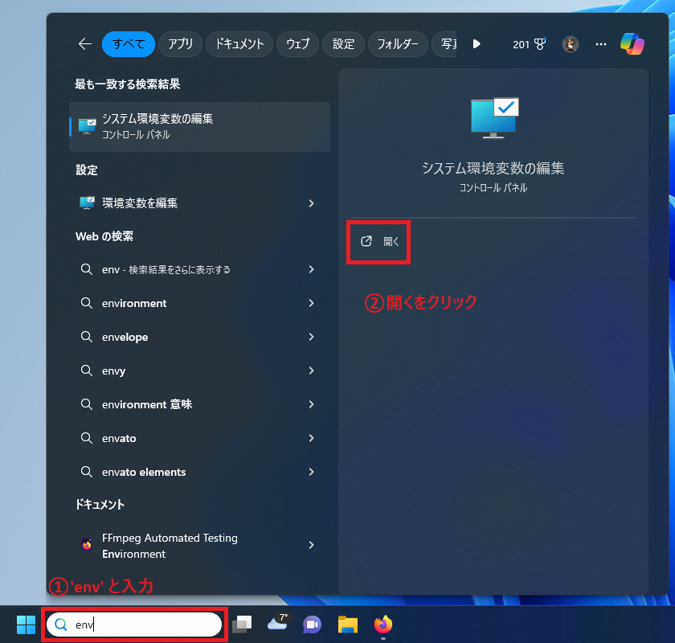Click the user account avatar in the header

(x=571, y=44)
